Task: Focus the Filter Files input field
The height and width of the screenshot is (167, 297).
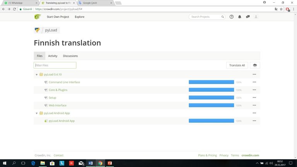Action: (55, 65)
